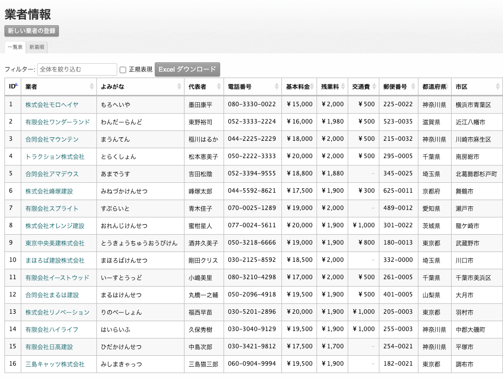The image size is (503, 378).
Task: Click the sort arrows in 業者 column header
Action: 91,86
